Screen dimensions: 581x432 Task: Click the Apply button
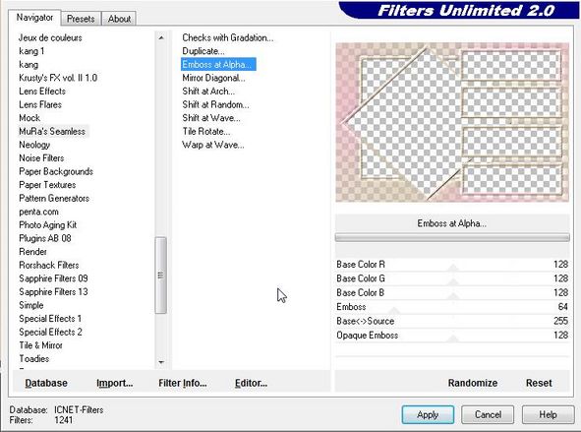[428, 414]
